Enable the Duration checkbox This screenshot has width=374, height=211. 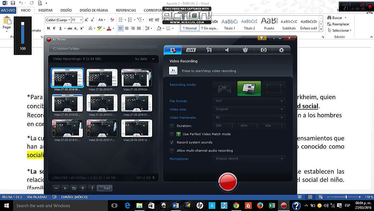(172, 126)
